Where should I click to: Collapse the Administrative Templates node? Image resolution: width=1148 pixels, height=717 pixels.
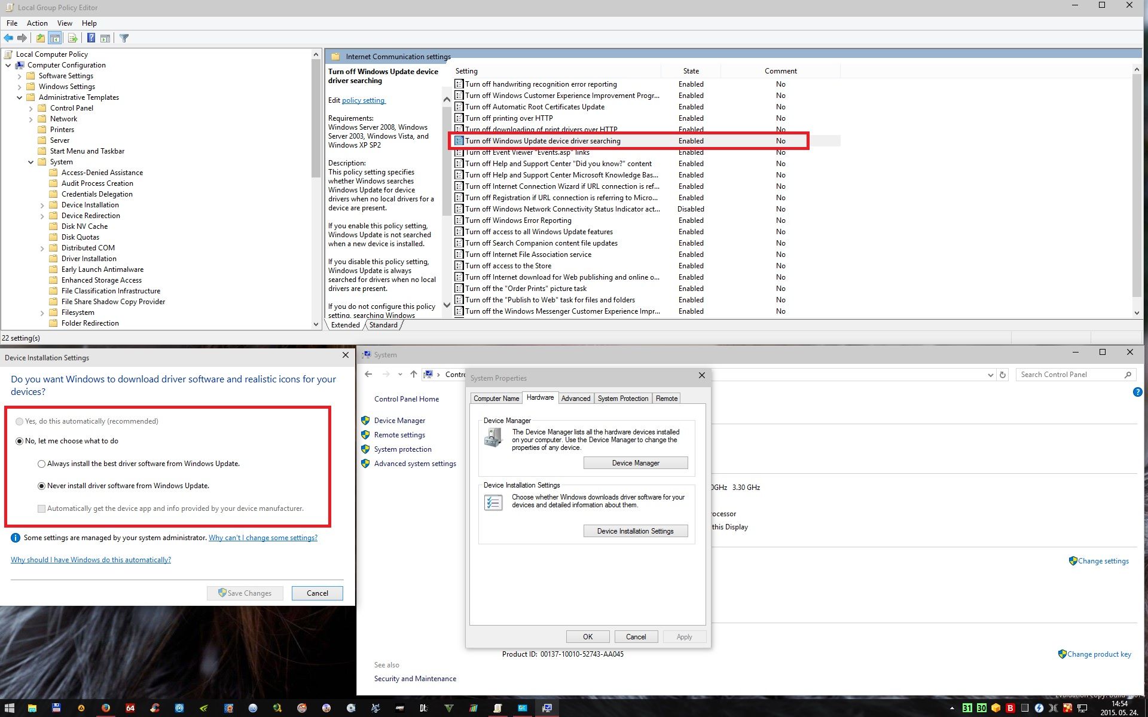click(x=20, y=97)
